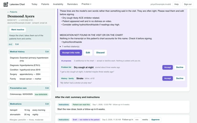Image resolution: width=197 pixels, height=123 pixels.
Task: Approve the draft instructions
Action: pyautogui.click(x=155, y=120)
